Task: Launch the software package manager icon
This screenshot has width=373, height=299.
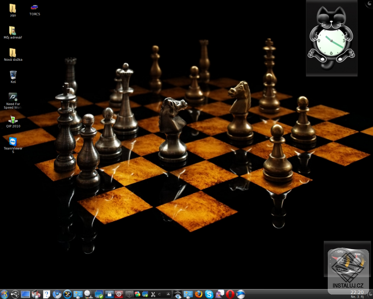Action: [x=36, y=294]
